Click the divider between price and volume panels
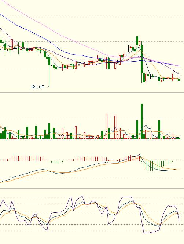The height and width of the screenshot is (244, 184). pyautogui.click(x=92, y=93)
